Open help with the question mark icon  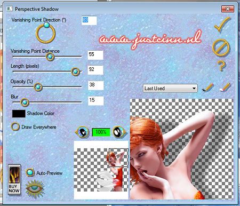pyautogui.click(x=221, y=66)
